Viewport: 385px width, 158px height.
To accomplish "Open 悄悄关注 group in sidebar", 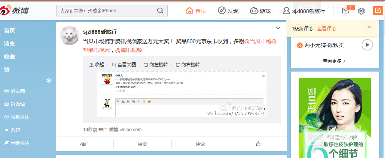I will (17, 143).
